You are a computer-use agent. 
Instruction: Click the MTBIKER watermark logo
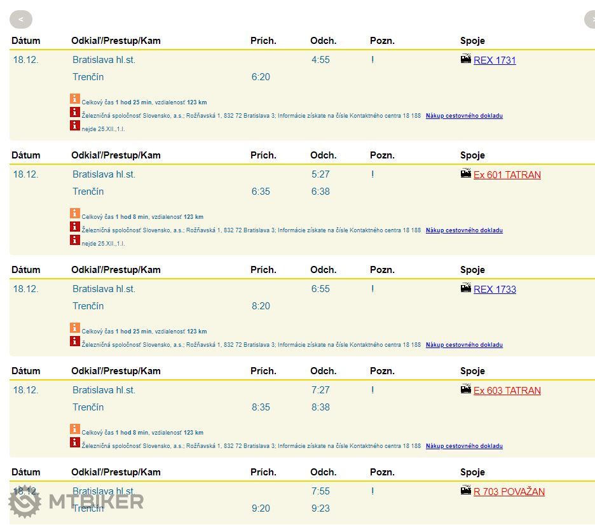tap(76, 501)
